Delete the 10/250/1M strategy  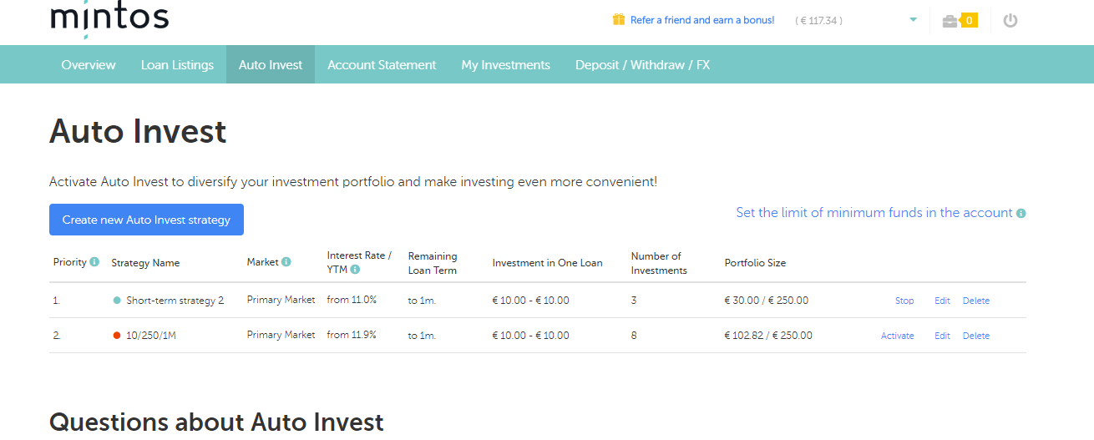pyautogui.click(x=975, y=336)
